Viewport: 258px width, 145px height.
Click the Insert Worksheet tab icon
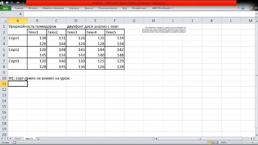(x=38, y=139)
